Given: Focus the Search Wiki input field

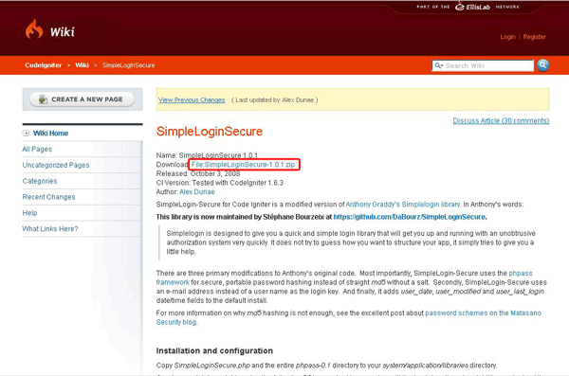Looking at the screenshot, I should pos(483,65).
